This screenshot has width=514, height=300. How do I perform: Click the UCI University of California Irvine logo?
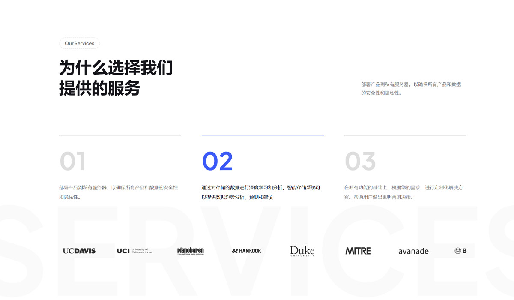click(134, 251)
